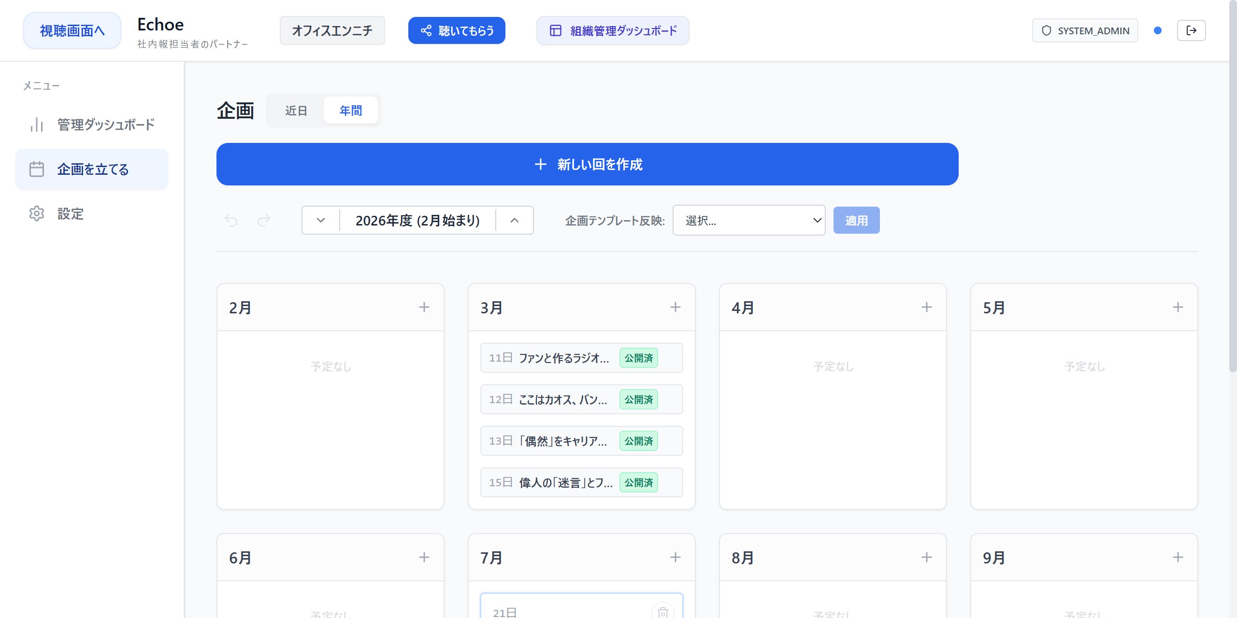Open the 11日 ファンと作るラジオ episode

point(581,358)
